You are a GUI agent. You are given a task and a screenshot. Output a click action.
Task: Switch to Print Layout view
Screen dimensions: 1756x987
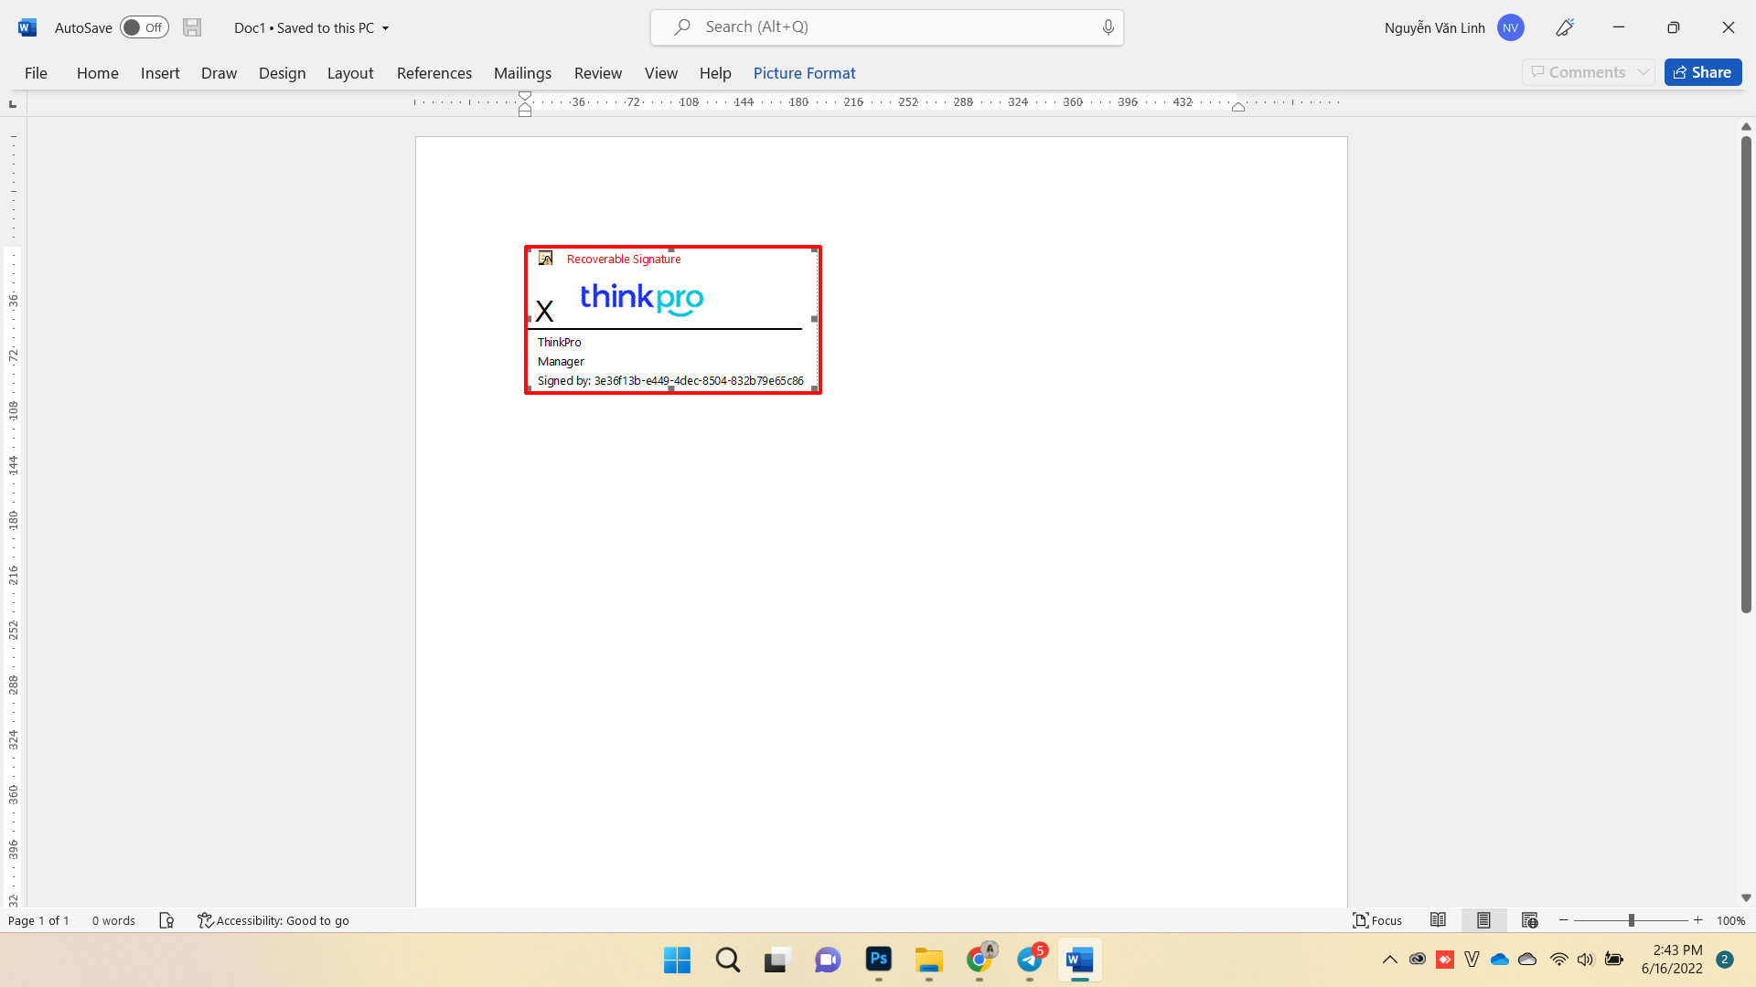(1483, 920)
